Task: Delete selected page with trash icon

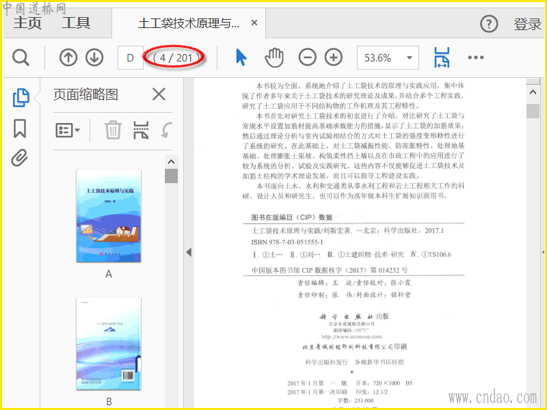Action: pyautogui.click(x=113, y=130)
